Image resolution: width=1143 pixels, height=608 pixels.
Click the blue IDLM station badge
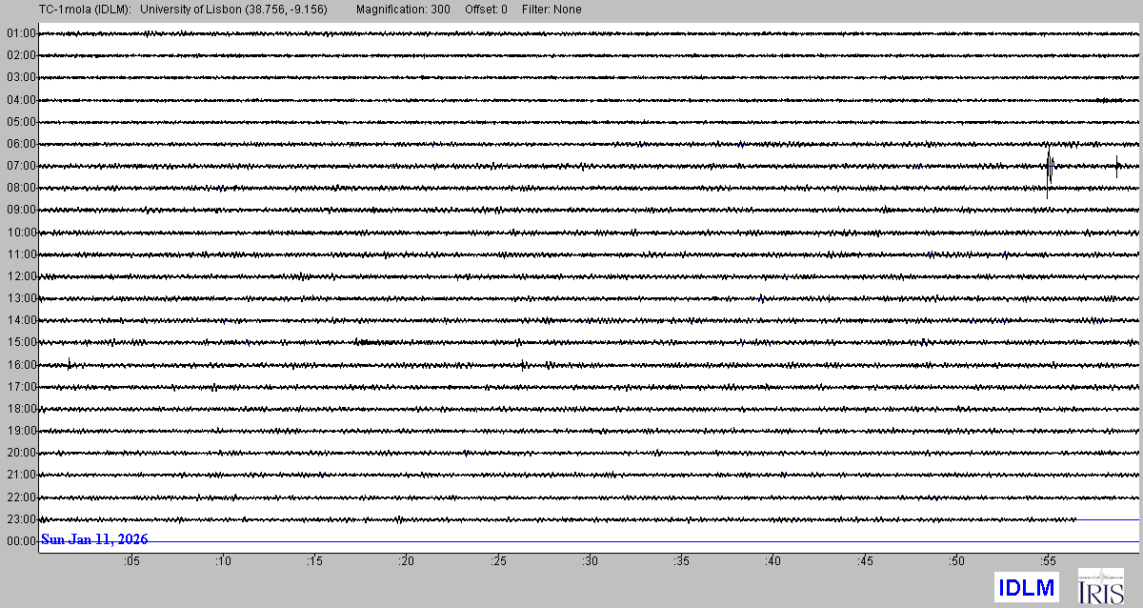pyautogui.click(x=1026, y=587)
